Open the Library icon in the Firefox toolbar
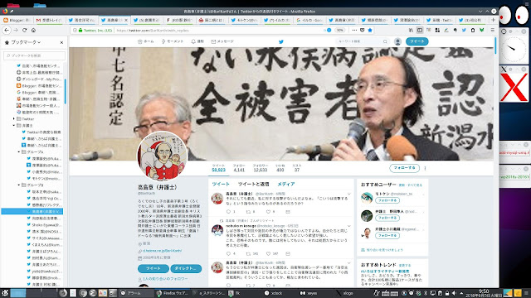Image resolution: width=531 pixels, height=298 pixels. pyautogui.click(x=411, y=30)
